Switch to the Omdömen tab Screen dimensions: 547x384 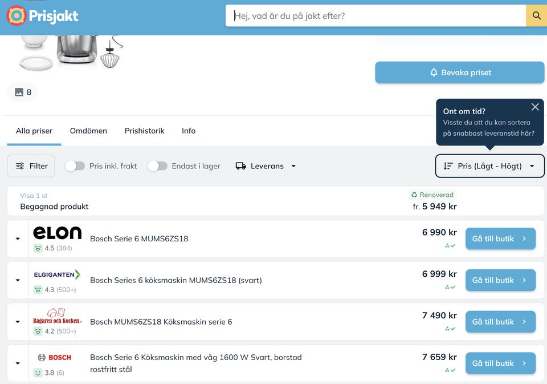coord(88,131)
